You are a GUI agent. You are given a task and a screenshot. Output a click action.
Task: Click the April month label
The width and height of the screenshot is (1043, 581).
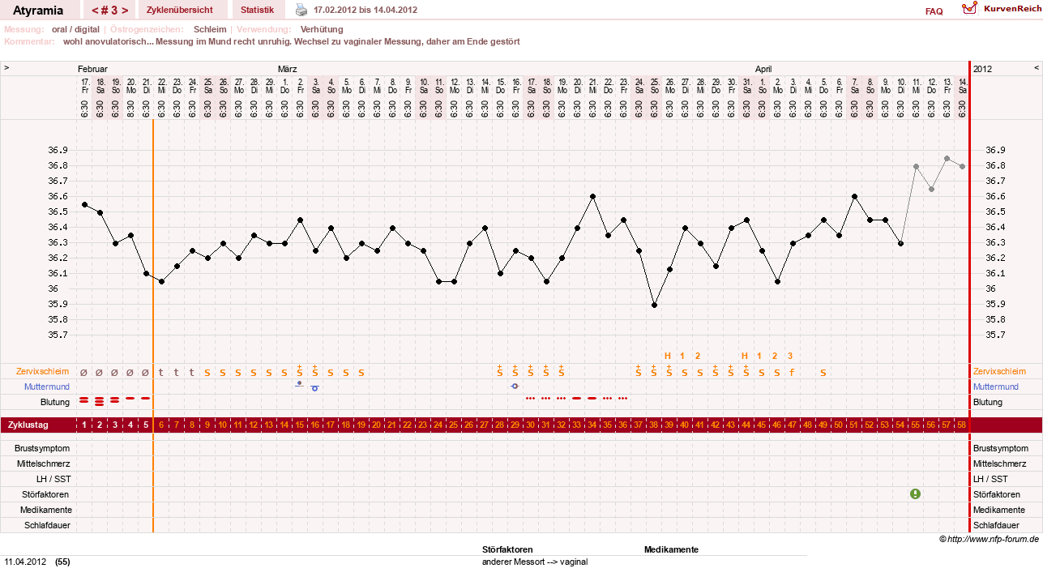pos(764,69)
